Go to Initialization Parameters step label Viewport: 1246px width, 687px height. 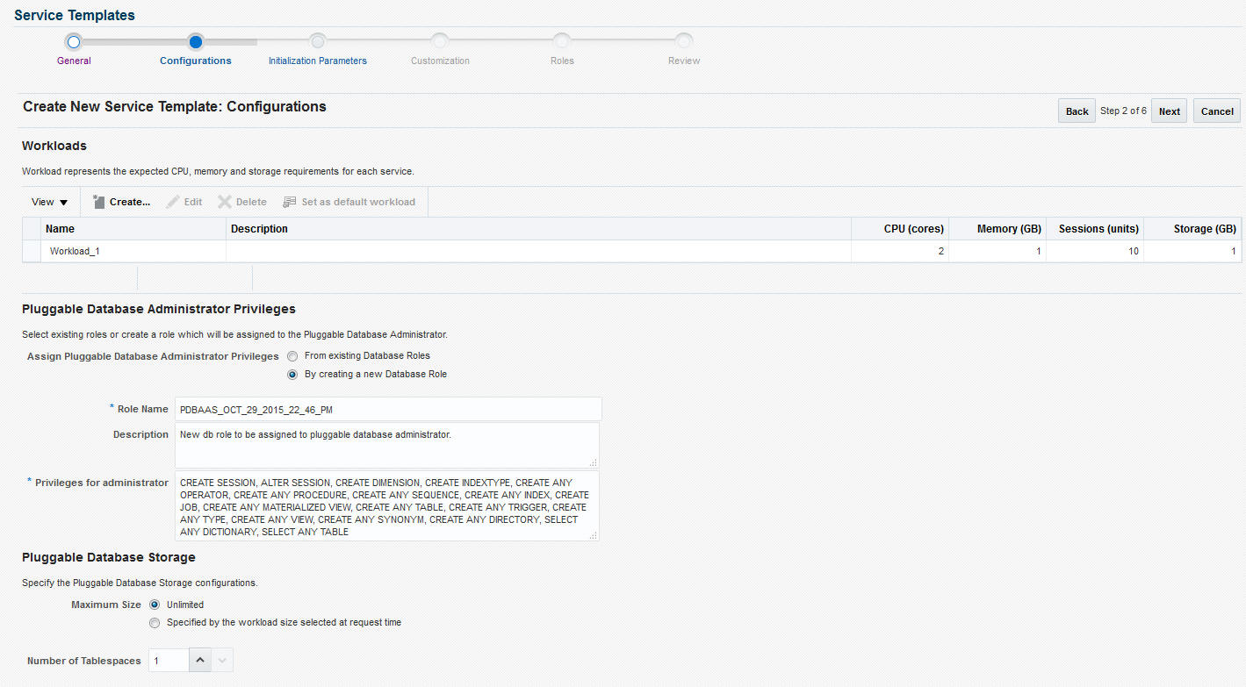[318, 61]
